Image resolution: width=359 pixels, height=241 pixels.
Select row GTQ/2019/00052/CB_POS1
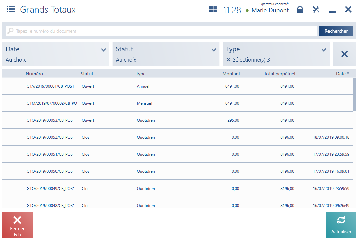178,137
